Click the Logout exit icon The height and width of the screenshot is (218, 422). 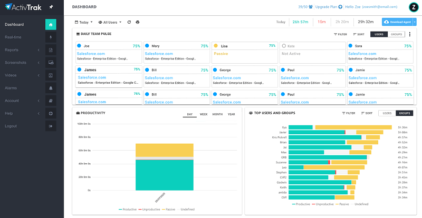[x=51, y=126]
